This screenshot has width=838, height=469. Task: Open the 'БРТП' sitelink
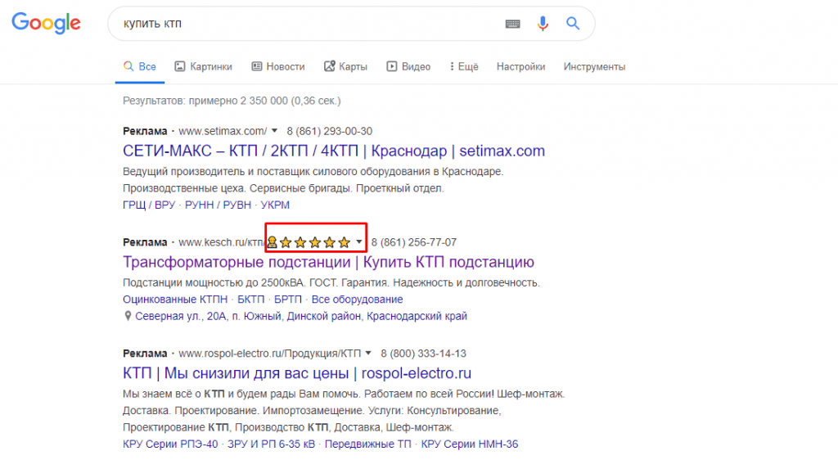click(288, 300)
